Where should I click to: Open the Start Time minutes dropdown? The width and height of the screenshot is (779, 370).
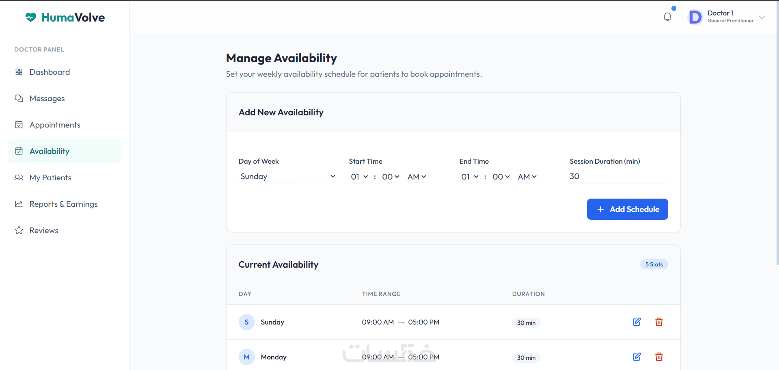pos(391,177)
